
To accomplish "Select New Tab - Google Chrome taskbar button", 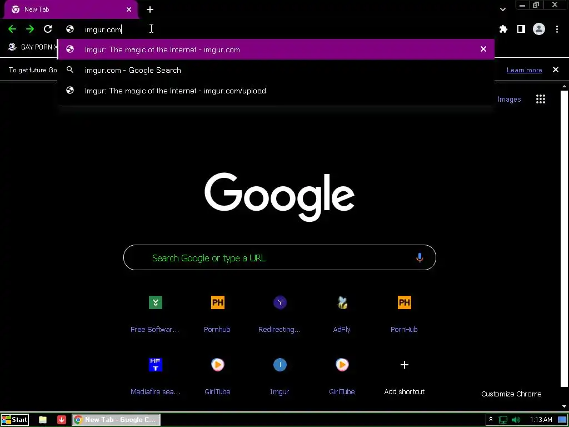I will tap(116, 420).
